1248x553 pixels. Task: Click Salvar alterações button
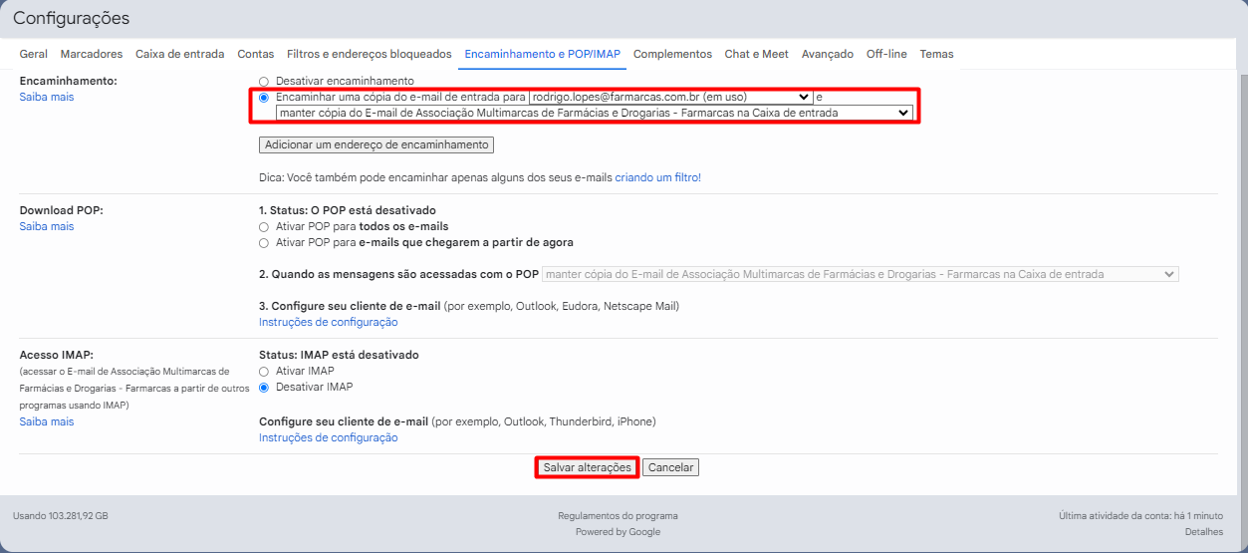pos(587,467)
